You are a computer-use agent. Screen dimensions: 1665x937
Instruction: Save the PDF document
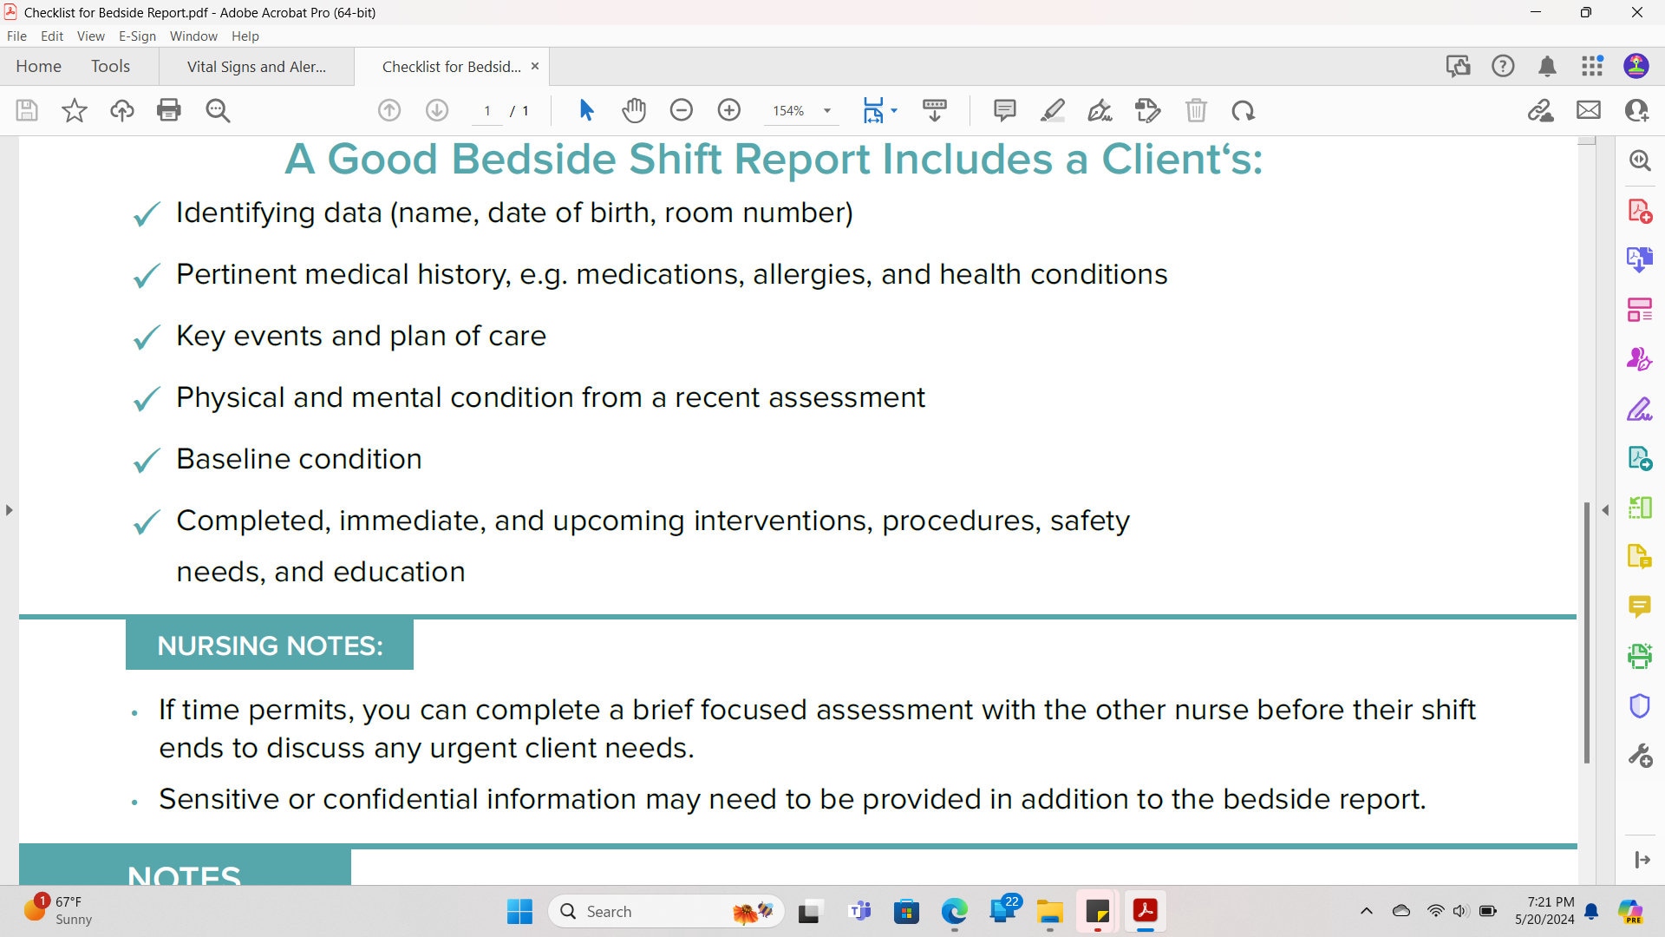(x=26, y=110)
